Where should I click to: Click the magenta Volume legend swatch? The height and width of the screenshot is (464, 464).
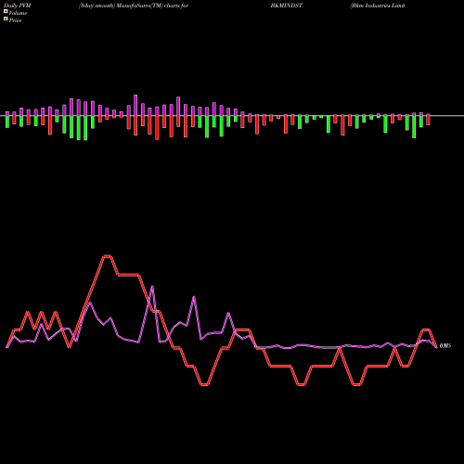(6, 11)
